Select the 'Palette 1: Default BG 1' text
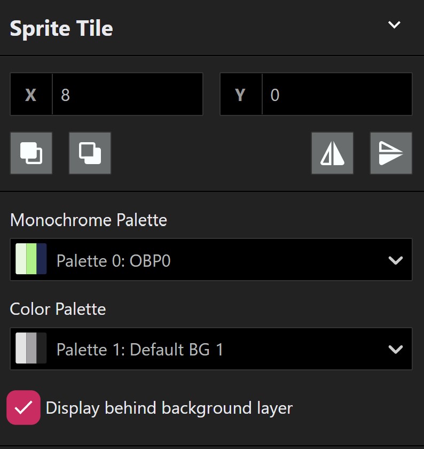Image resolution: width=424 pixels, height=449 pixels. 139,350
